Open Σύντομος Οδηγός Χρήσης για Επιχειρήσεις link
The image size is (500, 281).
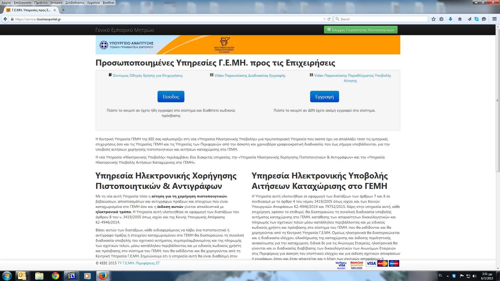148,75
